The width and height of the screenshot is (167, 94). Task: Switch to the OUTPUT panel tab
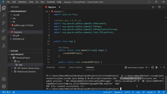[62, 67]
